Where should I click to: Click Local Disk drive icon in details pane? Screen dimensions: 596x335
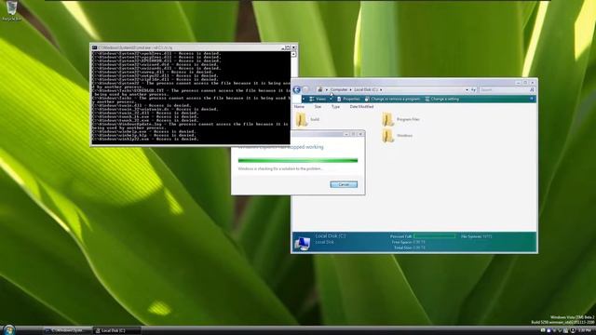tap(302, 243)
